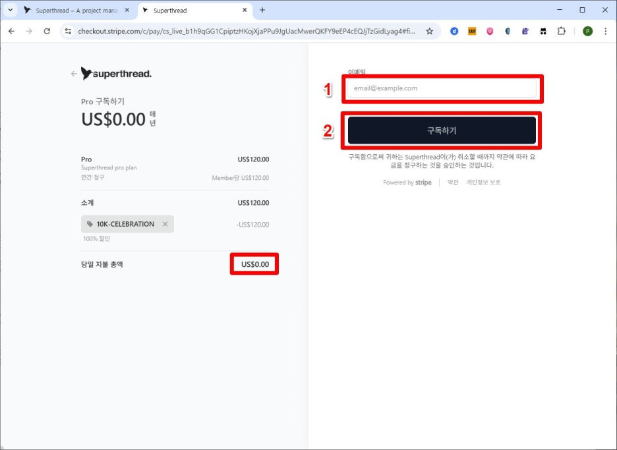Open the 개인정보 보호 privacy link
This screenshot has height=450, width=617.
483,182
